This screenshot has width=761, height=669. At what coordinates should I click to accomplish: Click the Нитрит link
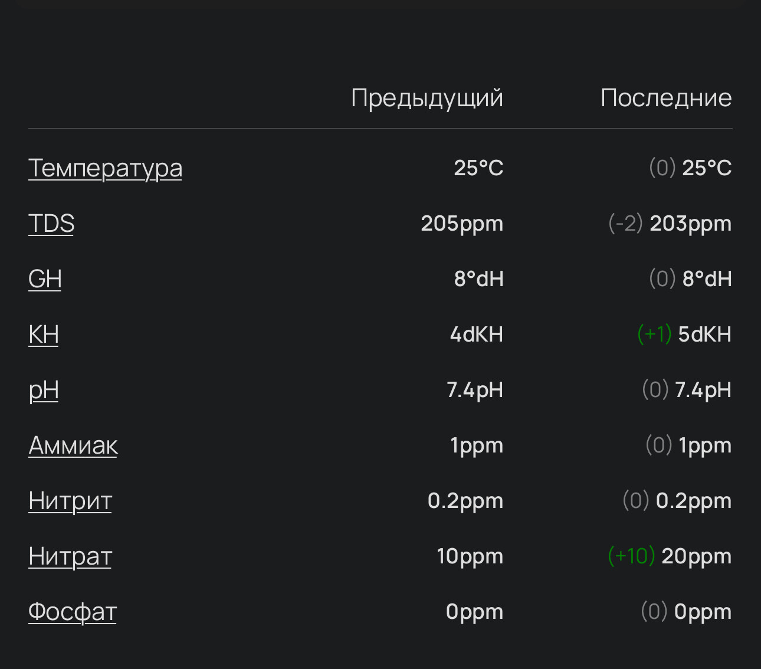pyautogui.click(x=70, y=501)
